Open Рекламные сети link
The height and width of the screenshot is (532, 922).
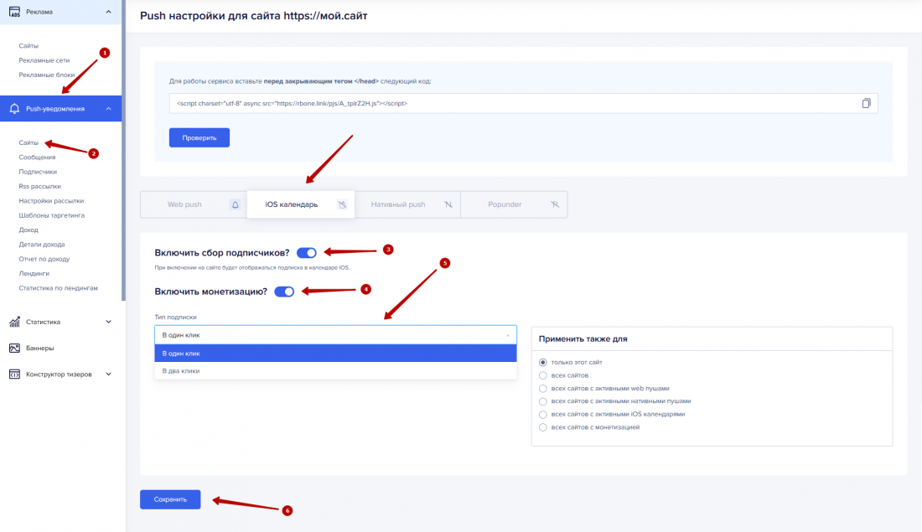point(44,60)
